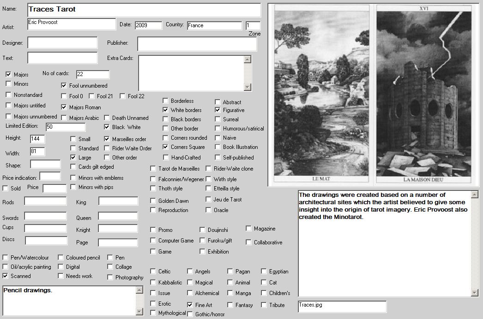The height and width of the screenshot is (319, 483).
Task: Click the King court card field
Action: coord(118,201)
